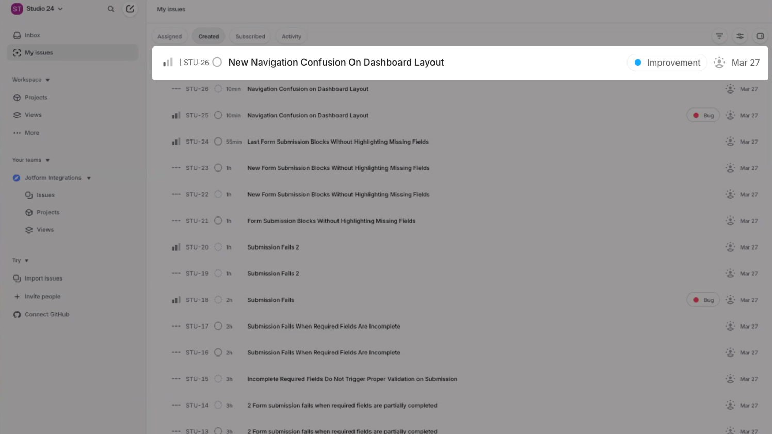Click the Jotform Integrations team logo
Viewport: 772px width, 434px height.
[x=17, y=177]
